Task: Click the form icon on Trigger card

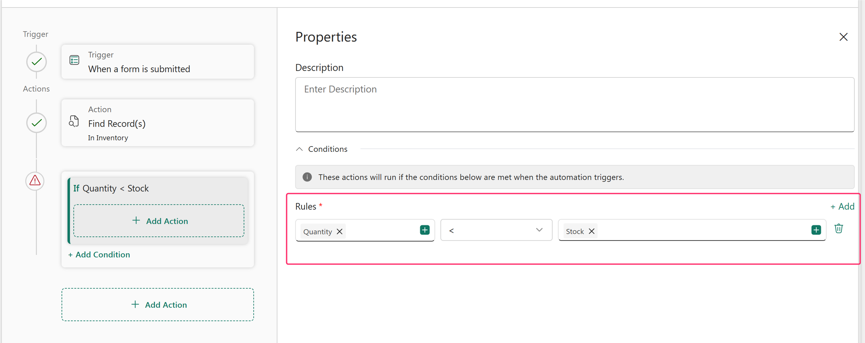Action: point(74,60)
